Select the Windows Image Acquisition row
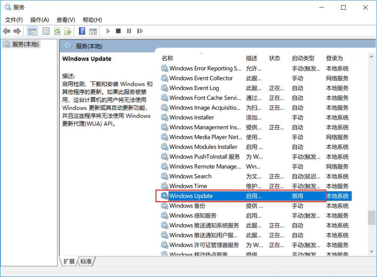This screenshot has height=277, width=377. click(x=256, y=108)
